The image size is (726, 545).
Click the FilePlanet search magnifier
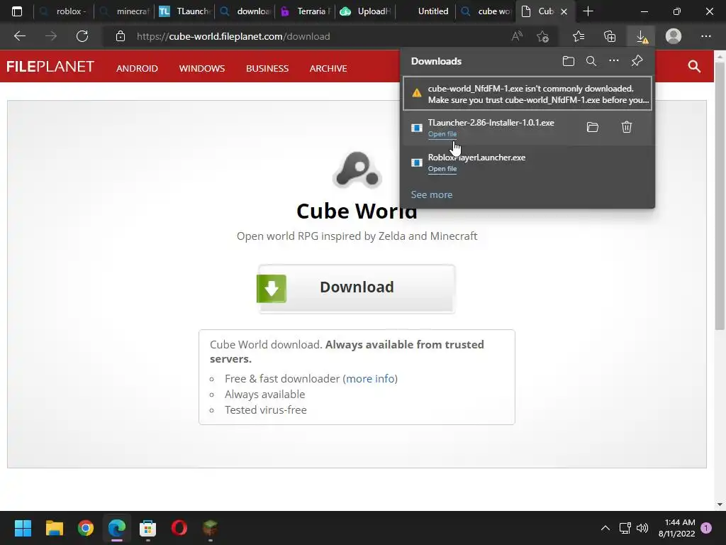tap(694, 66)
